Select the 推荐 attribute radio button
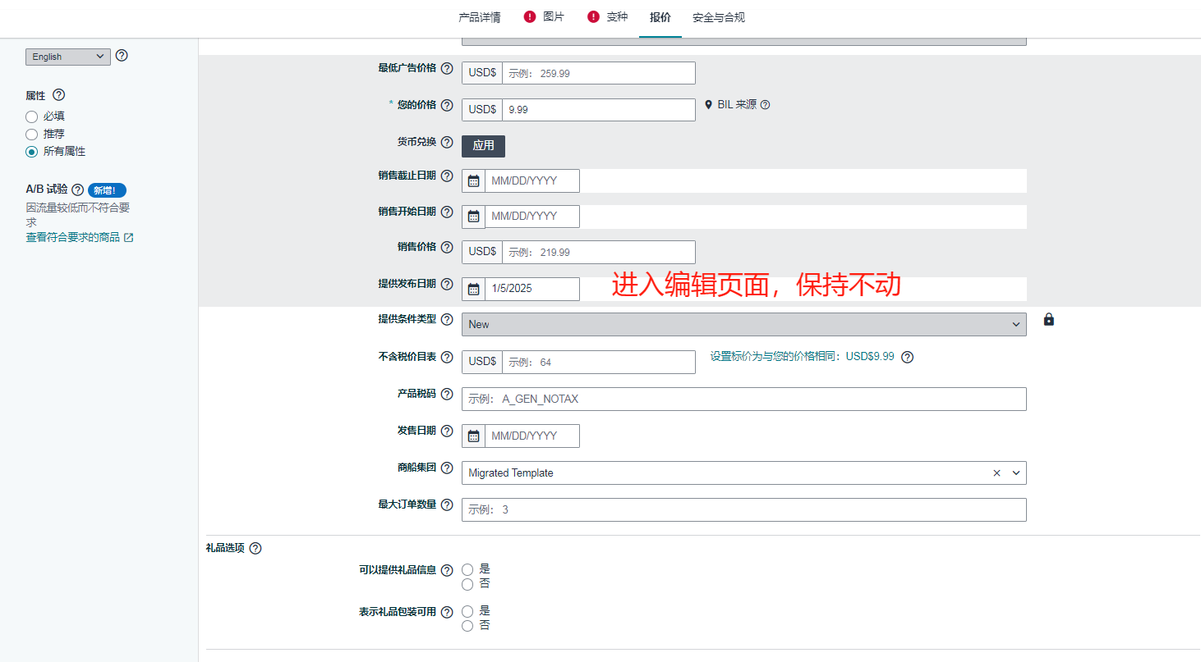Image resolution: width=1201 pixels, height=662 pixels. pyautogui.click(x=32, y=134)
